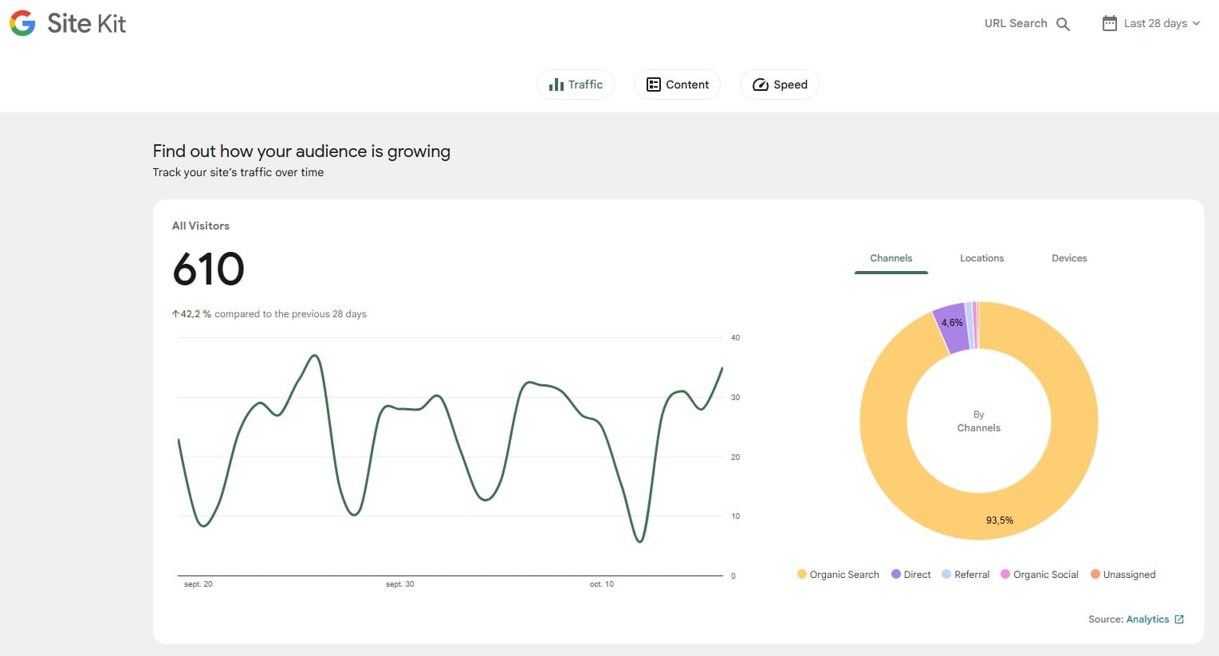Click the Traffic bar chart icon

556,84
